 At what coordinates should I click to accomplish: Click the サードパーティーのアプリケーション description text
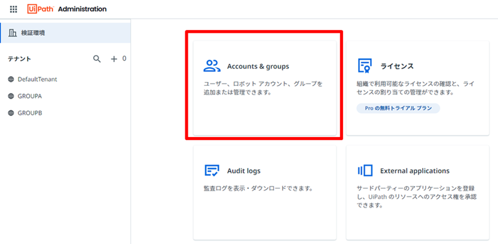tap(417, 197)
